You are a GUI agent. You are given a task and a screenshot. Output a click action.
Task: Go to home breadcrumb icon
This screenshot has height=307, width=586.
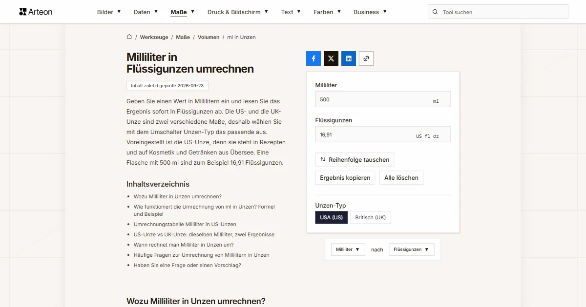[129, 37]
